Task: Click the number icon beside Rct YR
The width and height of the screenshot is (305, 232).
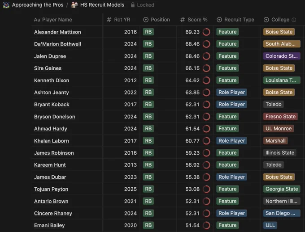Action: pos(109,20)
